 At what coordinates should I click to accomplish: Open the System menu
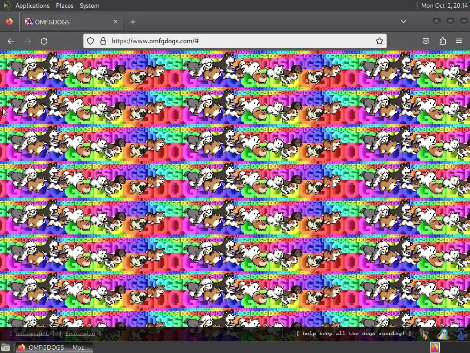(90, 6)
